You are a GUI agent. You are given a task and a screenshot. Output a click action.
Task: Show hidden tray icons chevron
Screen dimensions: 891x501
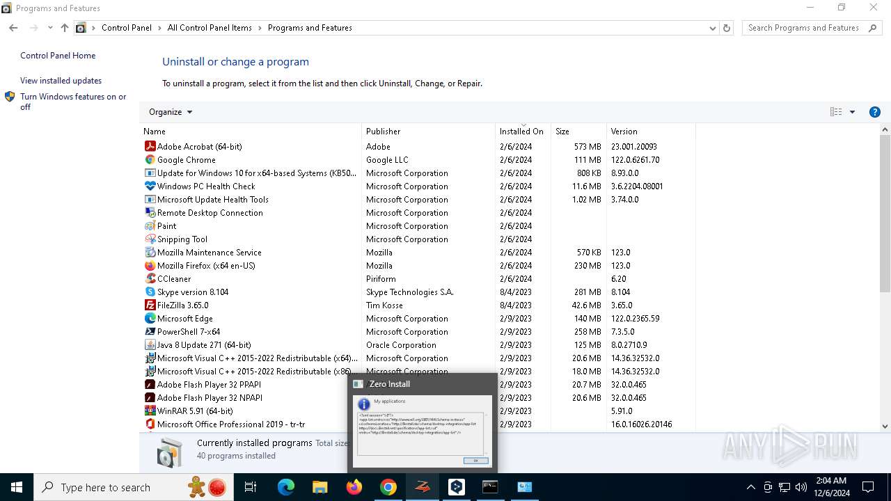750,487
